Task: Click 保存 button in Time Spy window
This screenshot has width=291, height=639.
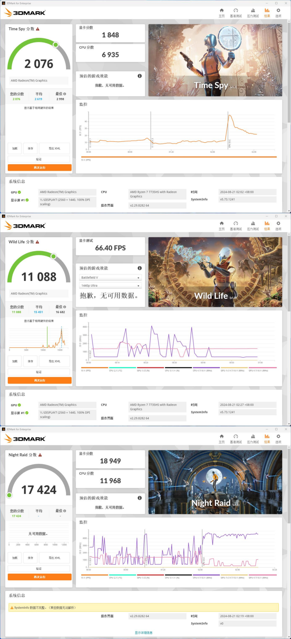Action: pos(31,148)
